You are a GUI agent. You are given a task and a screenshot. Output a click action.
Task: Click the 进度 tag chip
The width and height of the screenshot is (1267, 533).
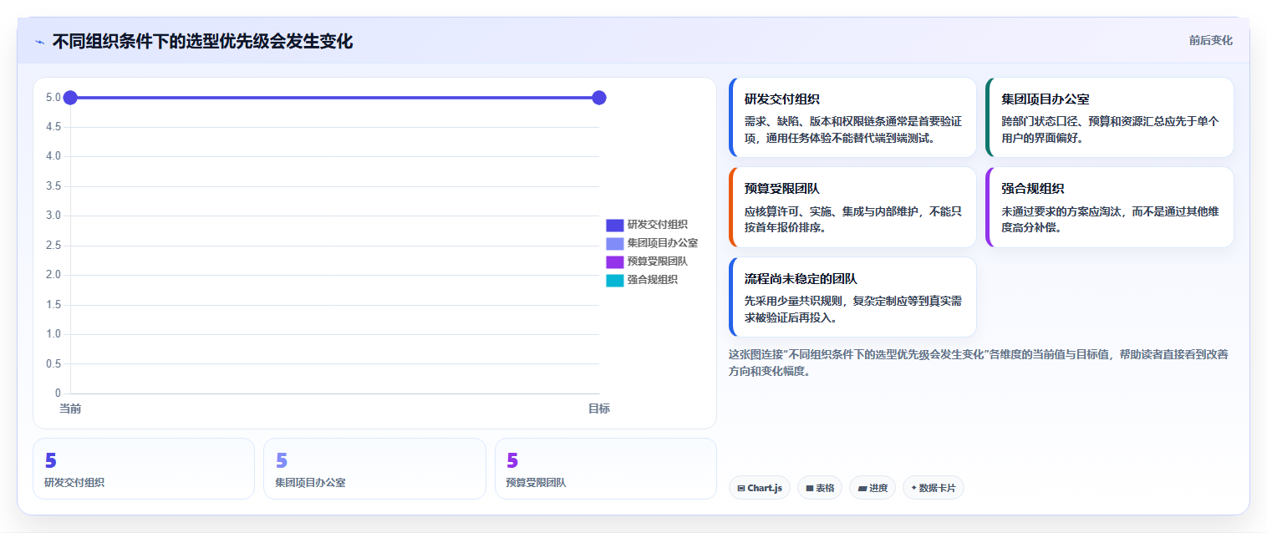pyautogui.click(x=873, y=488)
